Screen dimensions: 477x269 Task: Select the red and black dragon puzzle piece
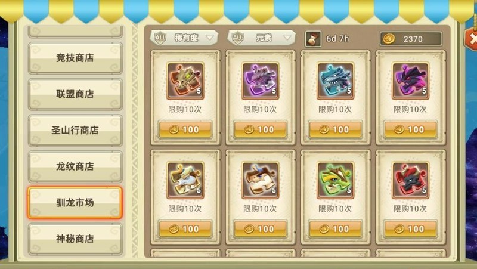(x=411, y=180)
